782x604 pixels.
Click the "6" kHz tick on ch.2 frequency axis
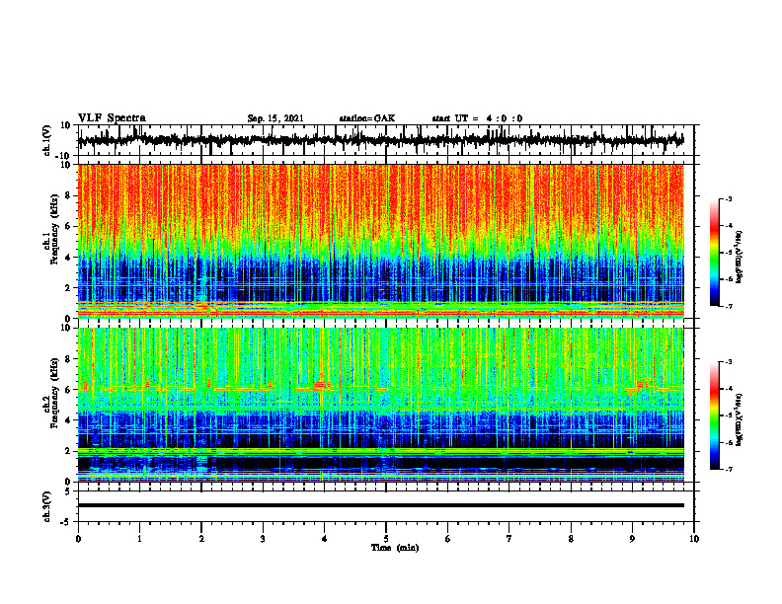tap(68, 390)
